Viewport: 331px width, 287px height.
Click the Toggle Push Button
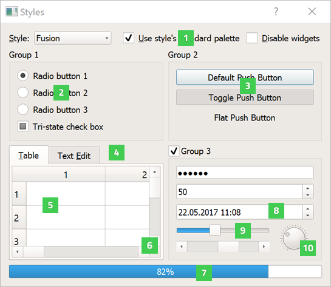tap(245, 97)
